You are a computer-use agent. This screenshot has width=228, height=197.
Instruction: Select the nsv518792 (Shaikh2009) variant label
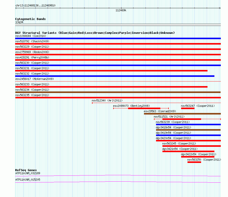tap(32, 41)
